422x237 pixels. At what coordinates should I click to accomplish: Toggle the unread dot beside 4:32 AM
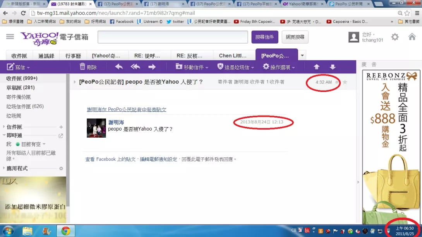coord(337,82)
